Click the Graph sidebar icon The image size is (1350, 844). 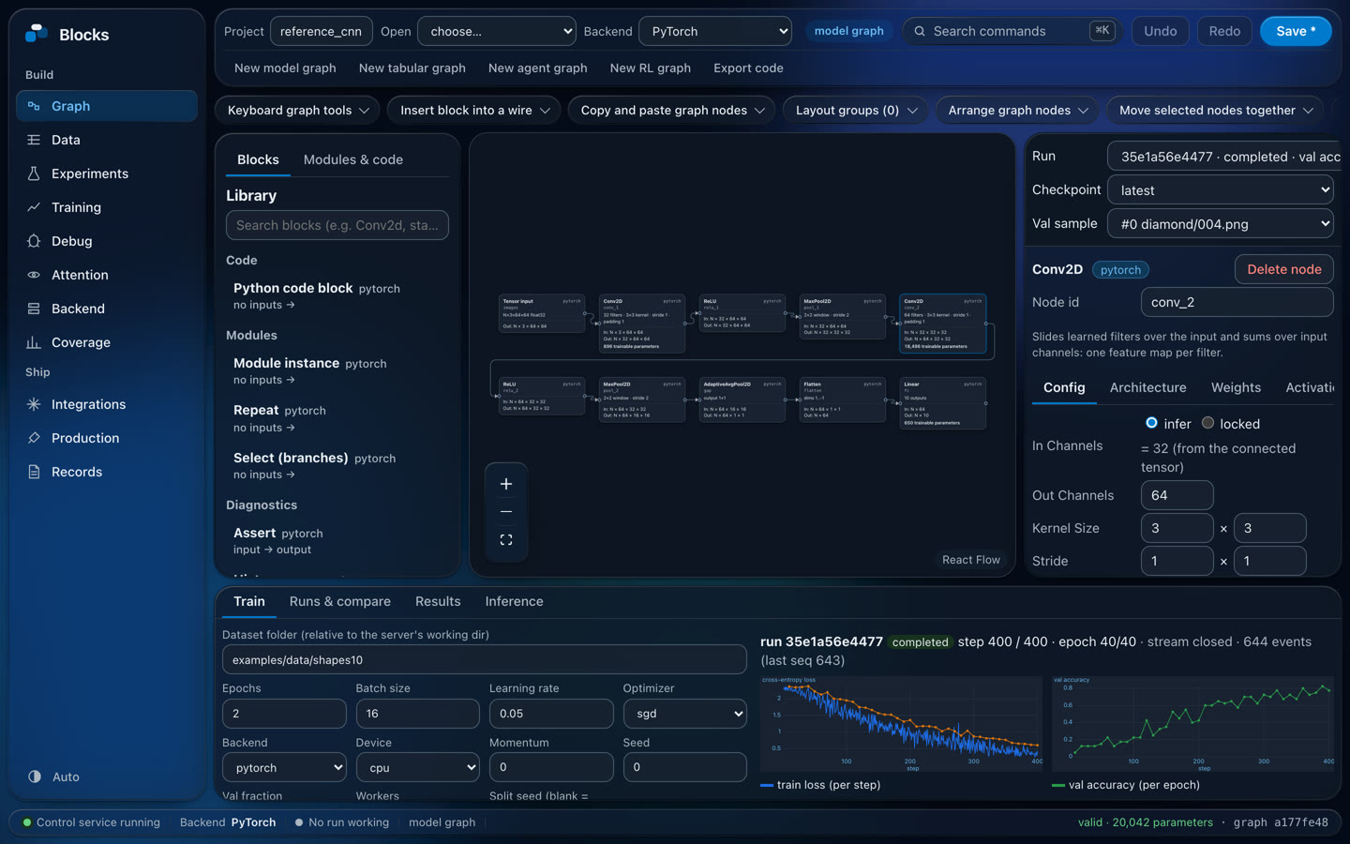pyautogui.click(x=34, y=106)
